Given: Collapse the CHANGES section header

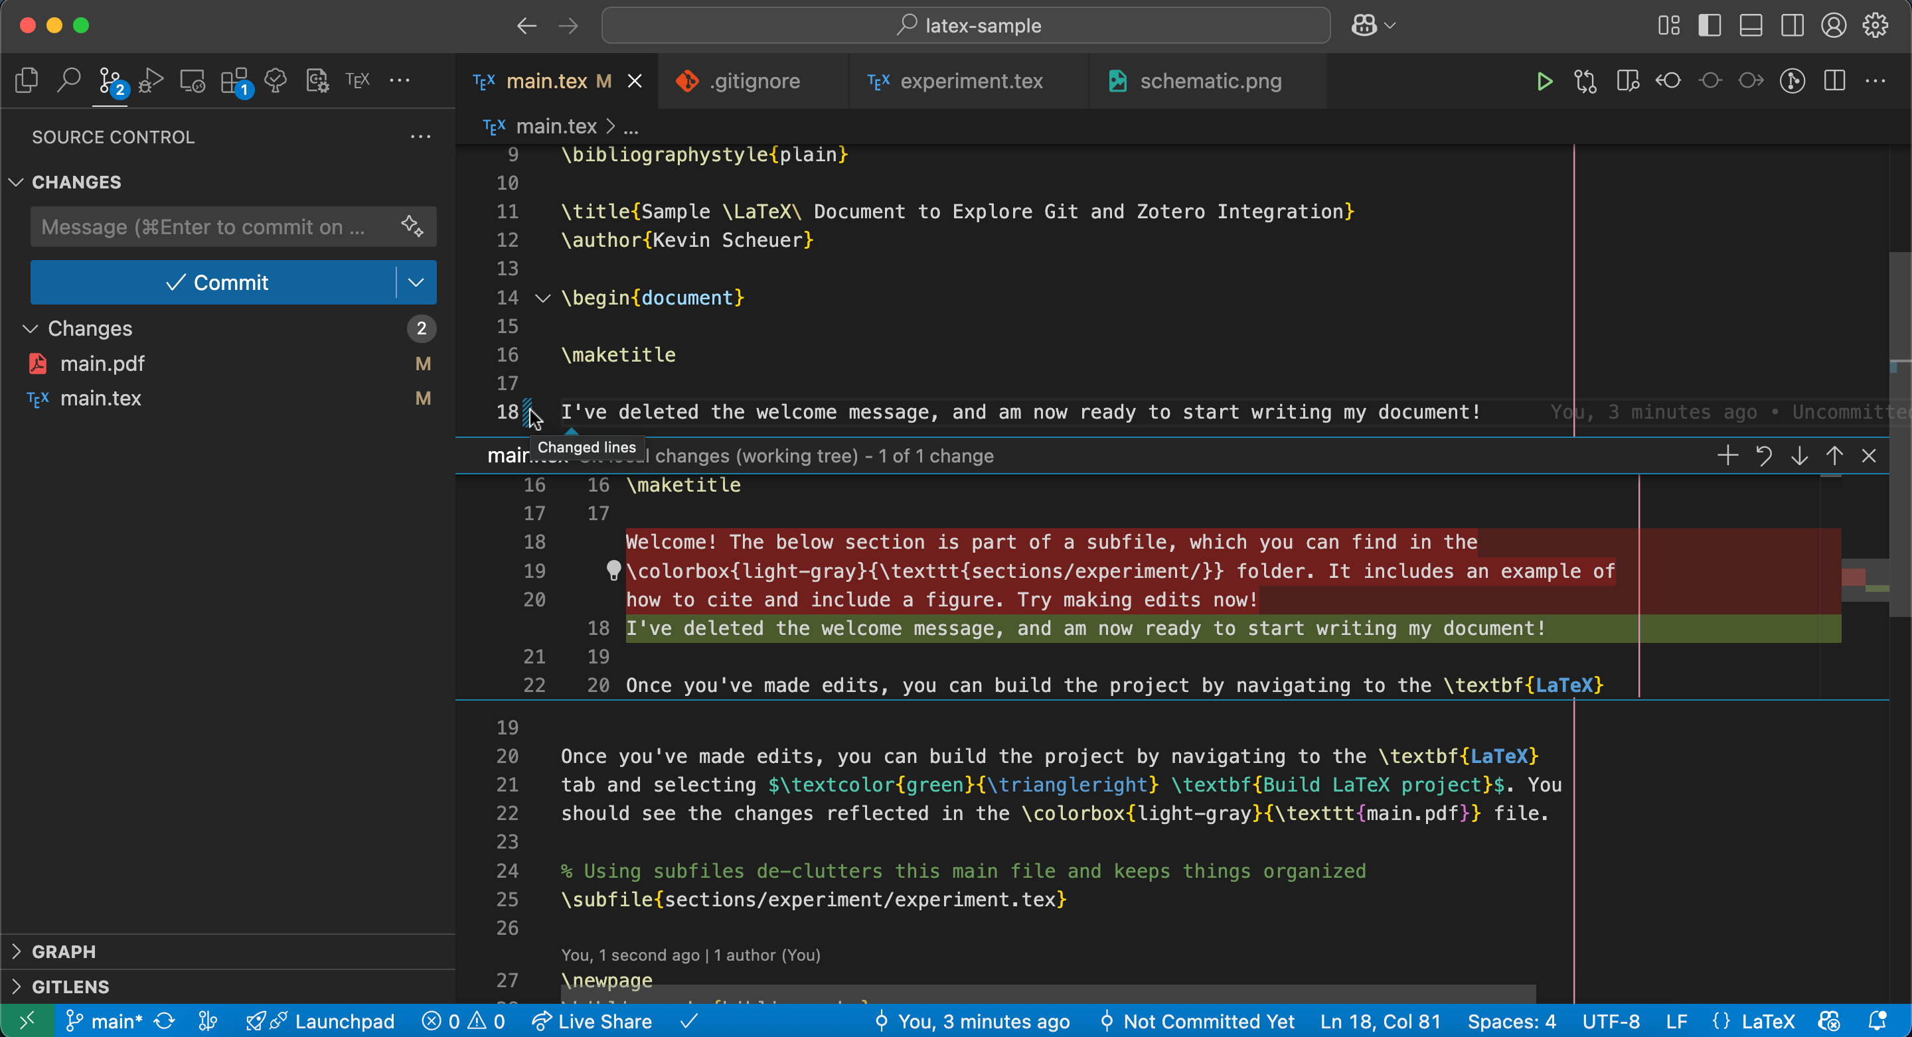Looking at the screenshot, I should tap(227, 182).
